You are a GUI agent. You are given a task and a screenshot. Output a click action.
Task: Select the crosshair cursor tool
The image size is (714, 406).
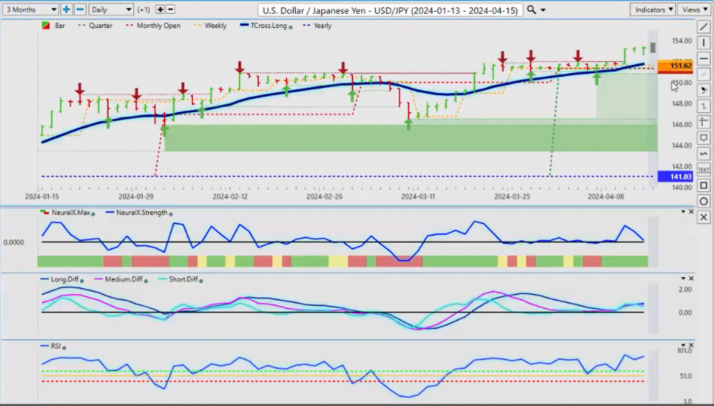pyautogui.click(x=704, y=122)
